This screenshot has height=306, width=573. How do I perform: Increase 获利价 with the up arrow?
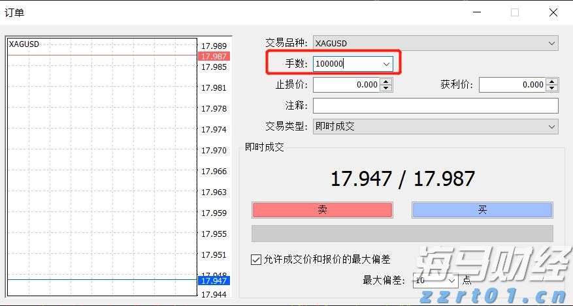coord(552,82)
